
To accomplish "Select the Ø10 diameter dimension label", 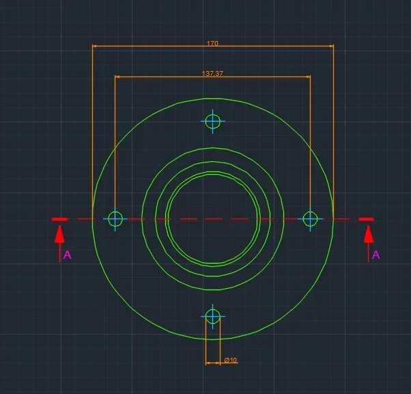I will pyautogui.click(x=230, y=360).
